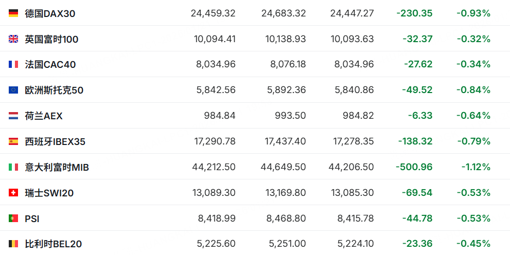Image resolution: width=510 pixels, height=255 pixels.
Task: Click the Spanish flag icon
Action: coord(13,141)
